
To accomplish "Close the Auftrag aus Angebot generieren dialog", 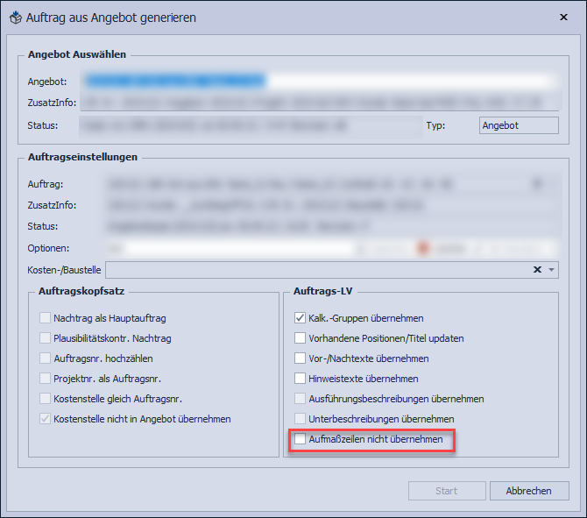I will click(562, 17).
